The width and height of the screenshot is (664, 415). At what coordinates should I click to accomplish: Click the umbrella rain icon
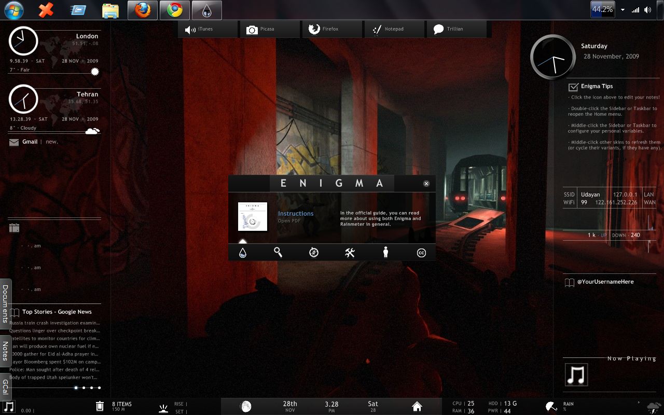[x=551, y=407]
